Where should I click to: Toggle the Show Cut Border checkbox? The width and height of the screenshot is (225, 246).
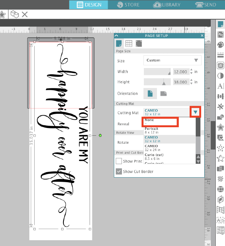tap(119, 171)
